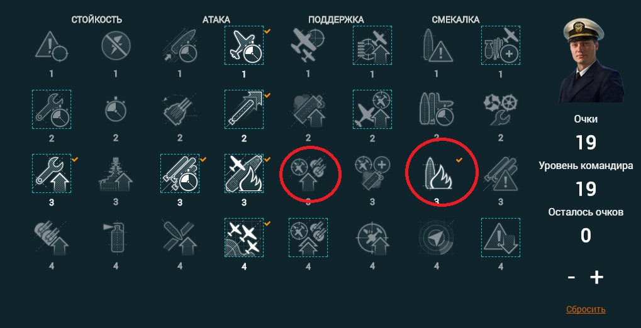Toggle the checked plane-with-timer skill

pyautogui.click(x=244, y=45)
